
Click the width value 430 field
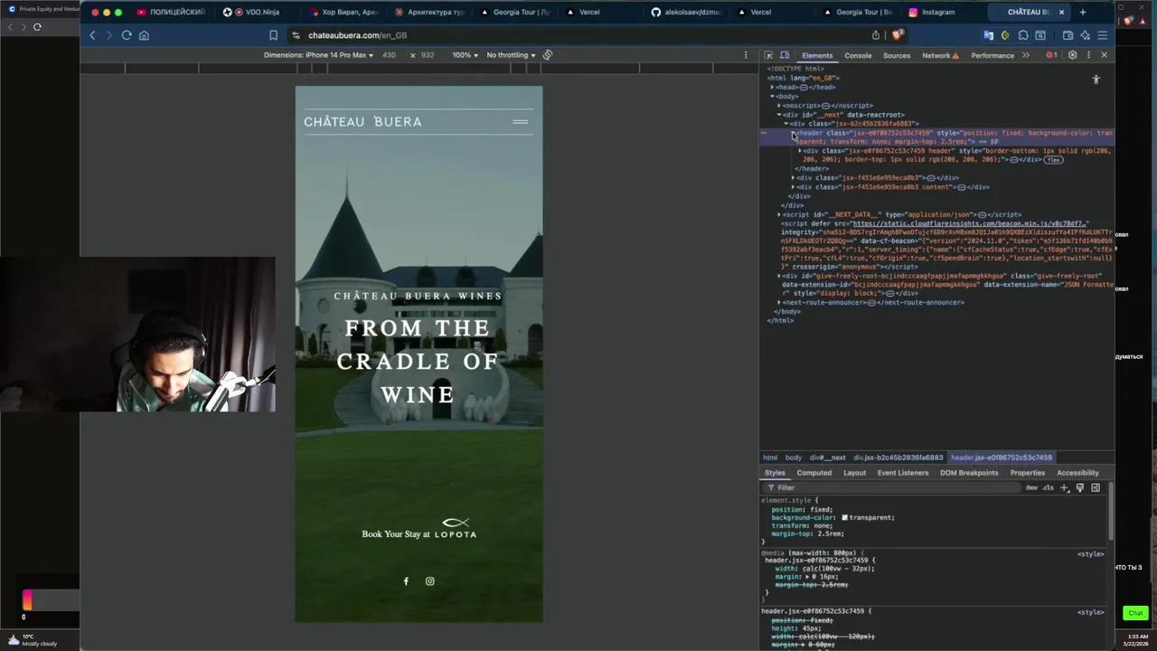click(389, 55)
